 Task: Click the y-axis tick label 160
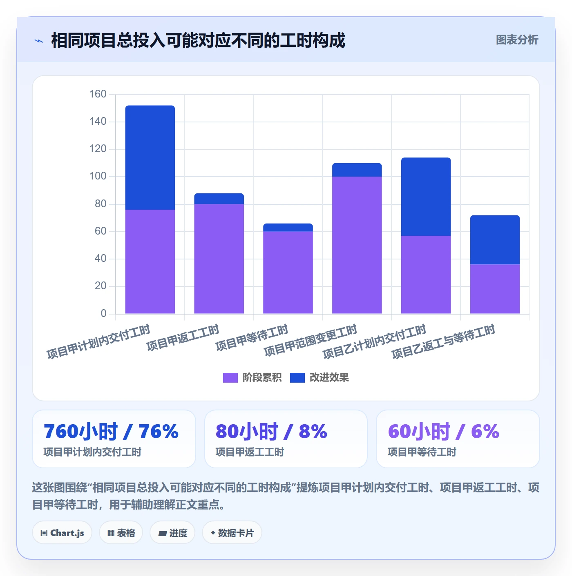[x=98, y=94]
